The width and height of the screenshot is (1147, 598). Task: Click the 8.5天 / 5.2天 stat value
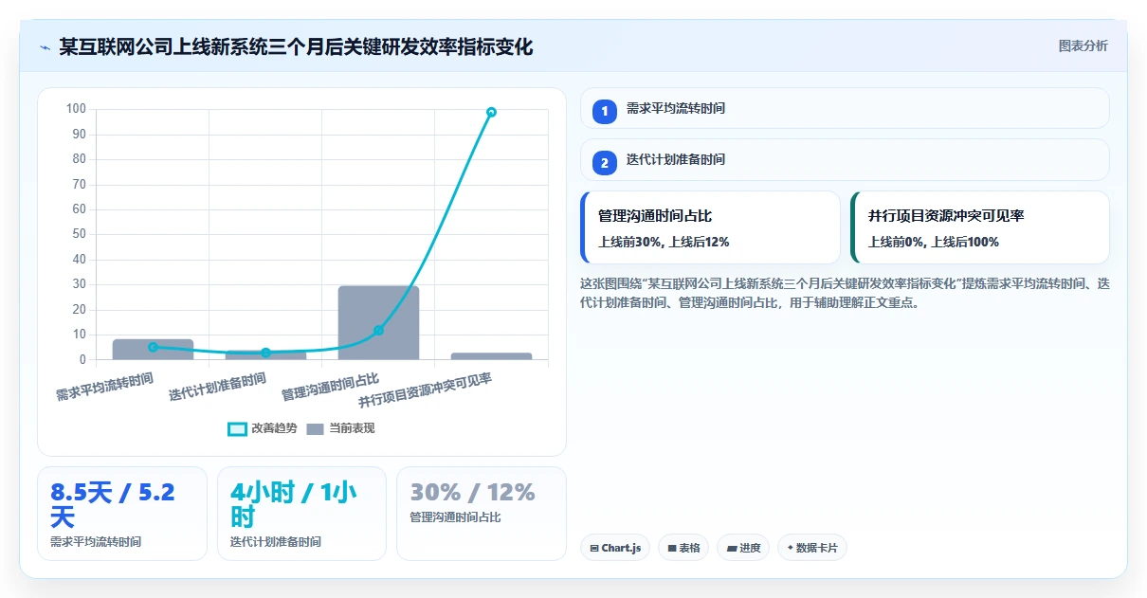pyautogui.click(x=112, y=504)
